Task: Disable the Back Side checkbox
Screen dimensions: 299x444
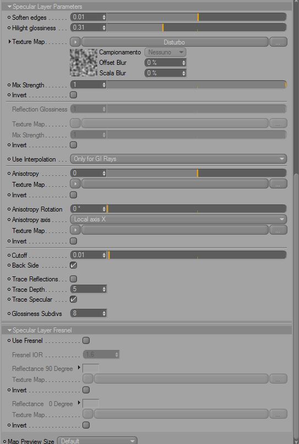Action: [x=73, y=265]
